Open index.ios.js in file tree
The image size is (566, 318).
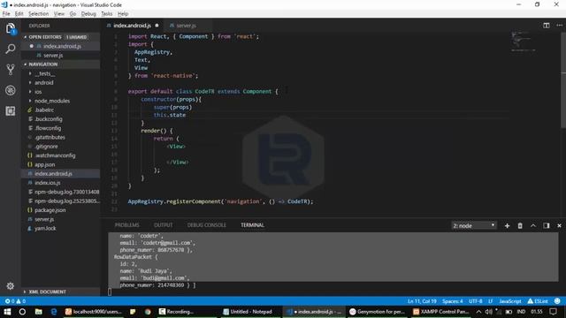click(x=47, y=183)
